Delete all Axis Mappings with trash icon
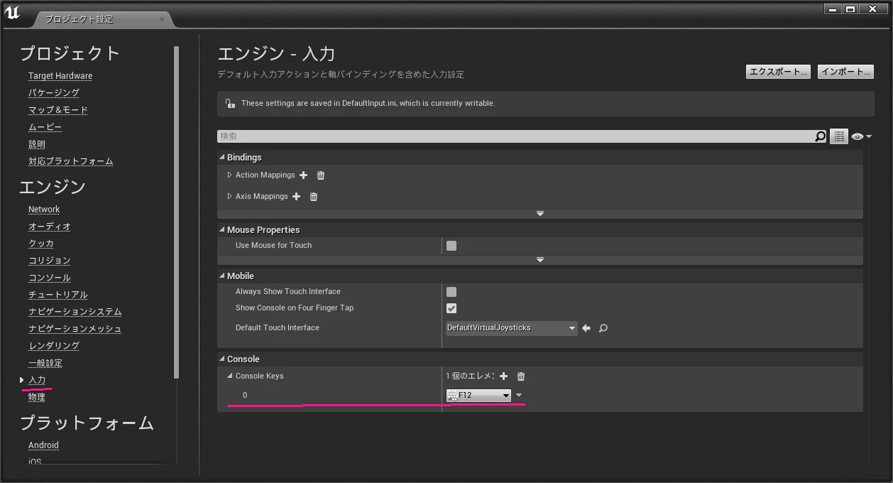Screen dimensions: 893x483 (314, 197)
